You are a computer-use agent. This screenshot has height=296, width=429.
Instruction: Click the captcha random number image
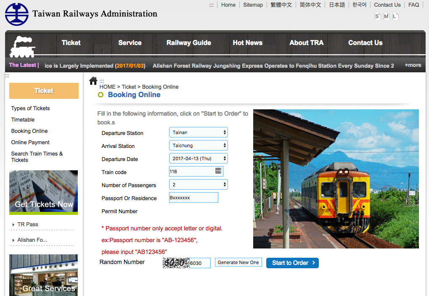click(x=176, y=263)
